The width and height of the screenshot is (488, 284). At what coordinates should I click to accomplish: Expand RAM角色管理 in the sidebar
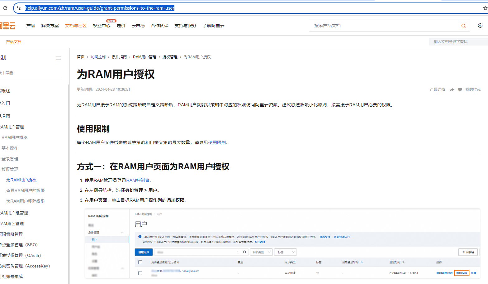[x=12, y=224]
